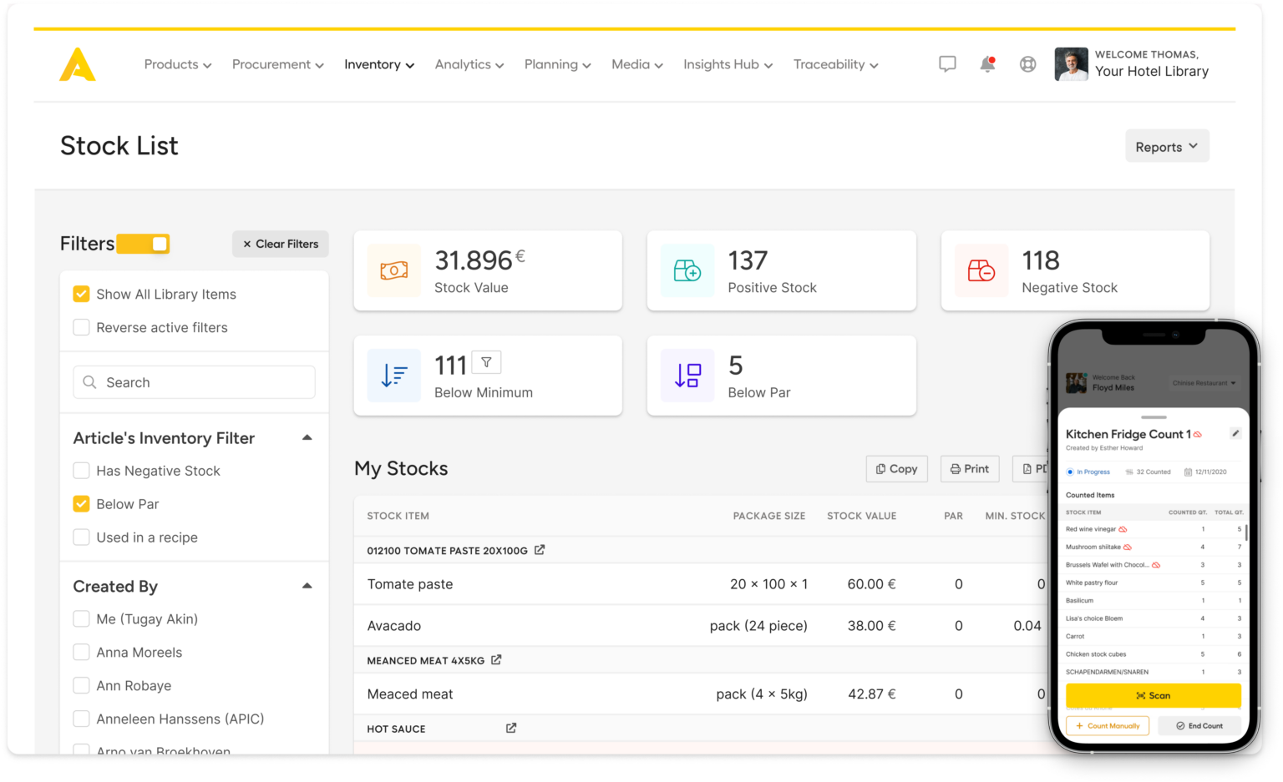The width and height of the screenshot is (1283, 782).
Task: Open the Chinise Restaurant dropdown on phone
Action: coord(1204,383)
